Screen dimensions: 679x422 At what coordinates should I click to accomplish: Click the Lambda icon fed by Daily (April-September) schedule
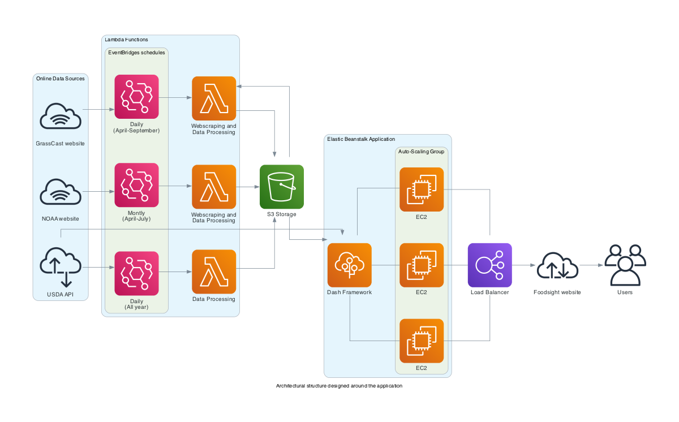[x=214, y=98]
